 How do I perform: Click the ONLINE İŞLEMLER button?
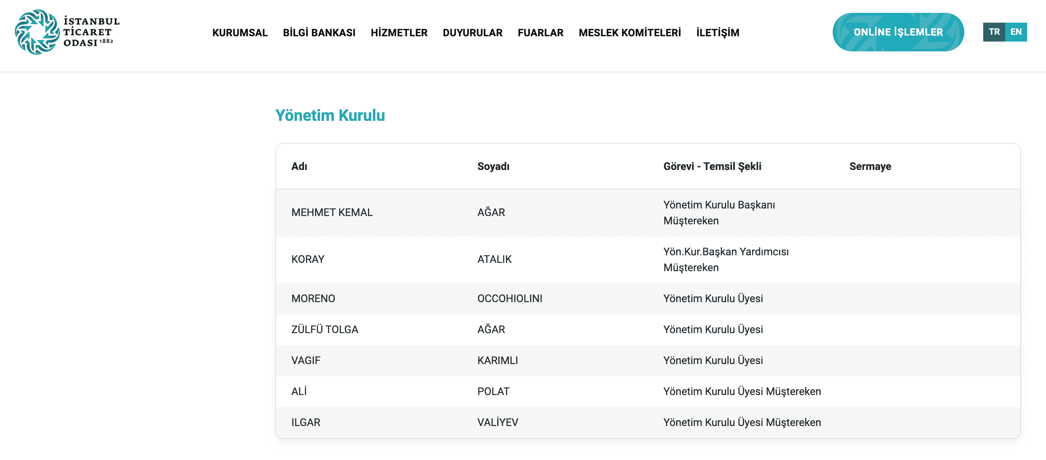pyautogui.click(x=898, y=32)
